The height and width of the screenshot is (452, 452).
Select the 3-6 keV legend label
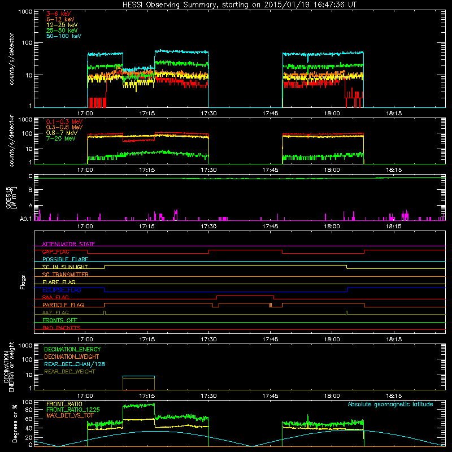point(58,14)
